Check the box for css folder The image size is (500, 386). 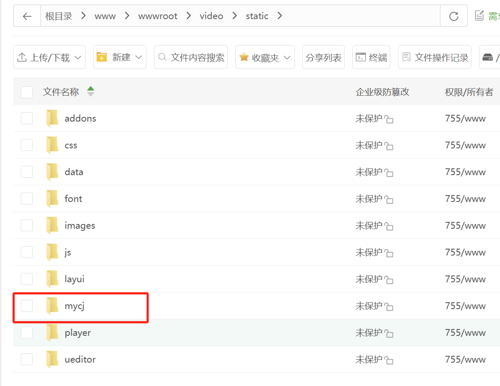tap(27, 145)
